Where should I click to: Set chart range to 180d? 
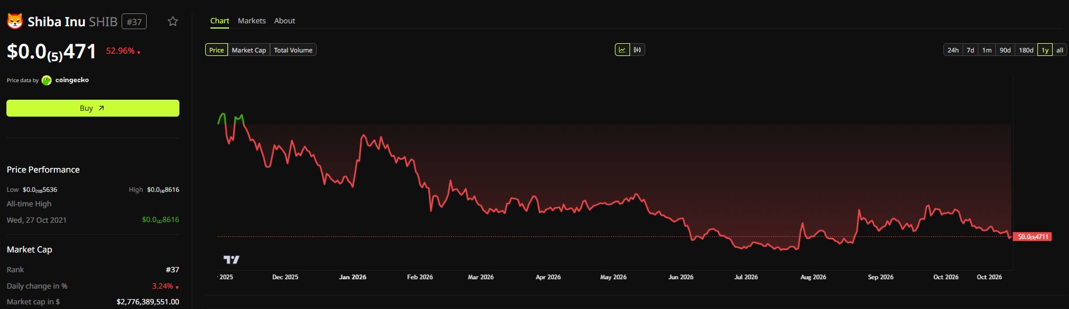pyautogui.click(x=1026, y=50)
